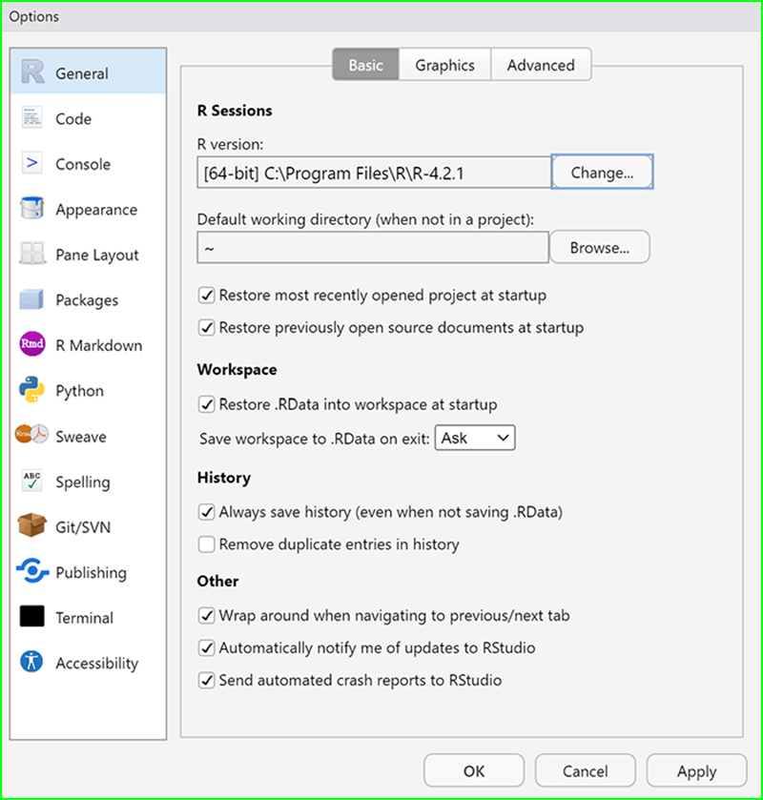Open the Advanced tab
This screenshot has width=763, height=800.
pyautogui.click(x=541, y=65)
